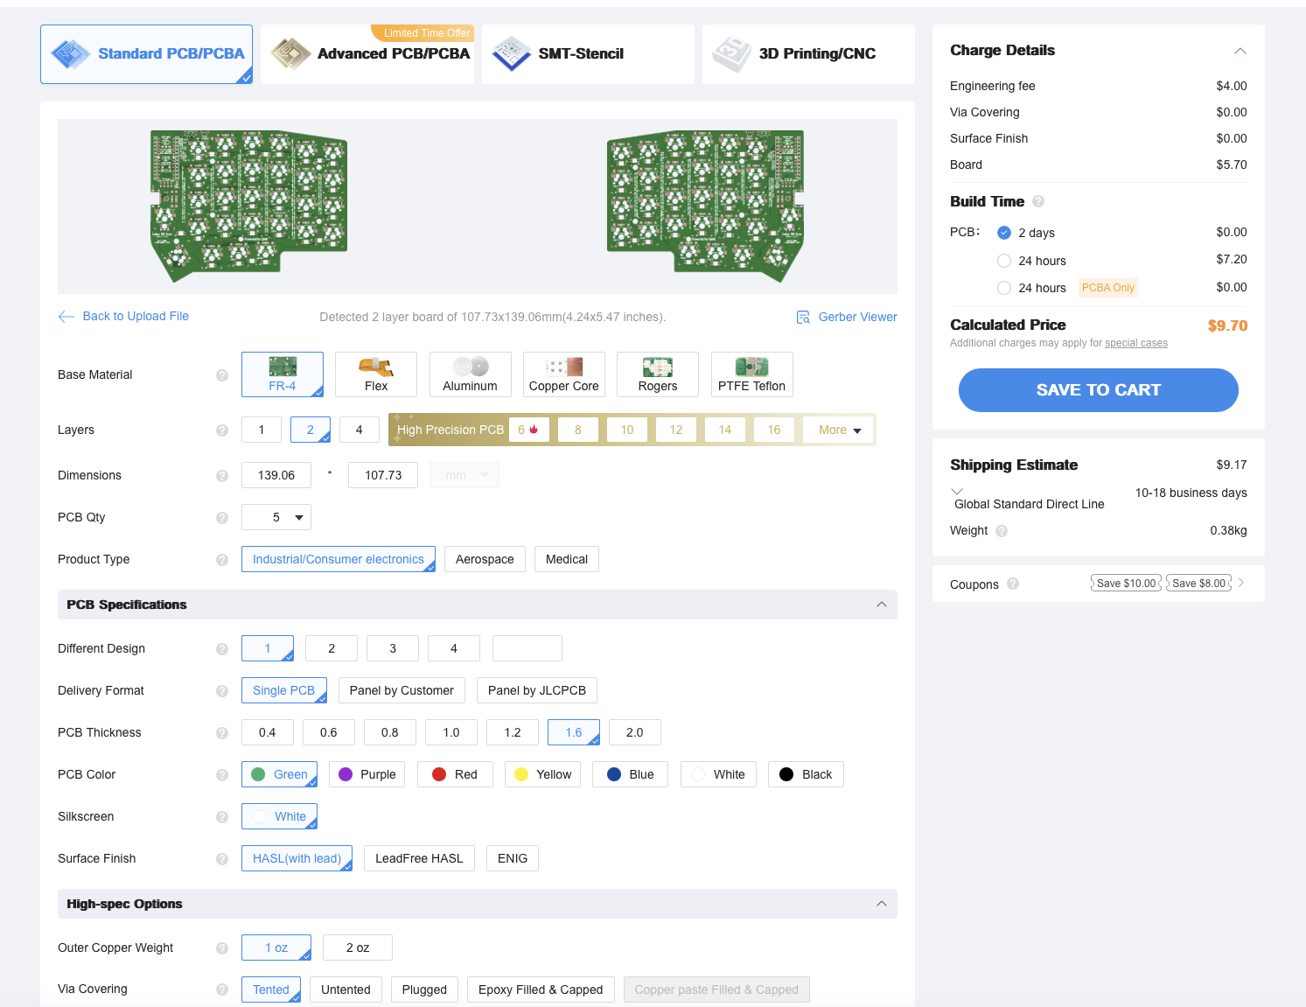Click the 139.06 dimension input field

coord(276,475)
